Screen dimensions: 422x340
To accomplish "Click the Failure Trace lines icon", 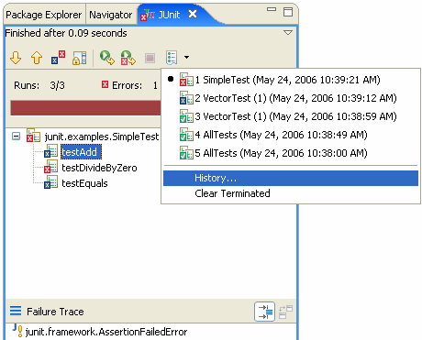I will [16, 311].
